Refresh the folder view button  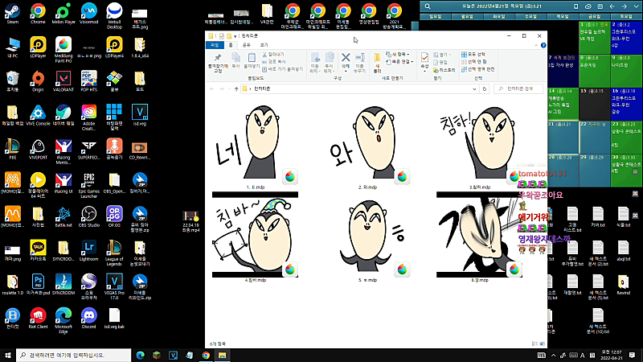[485, 88]
